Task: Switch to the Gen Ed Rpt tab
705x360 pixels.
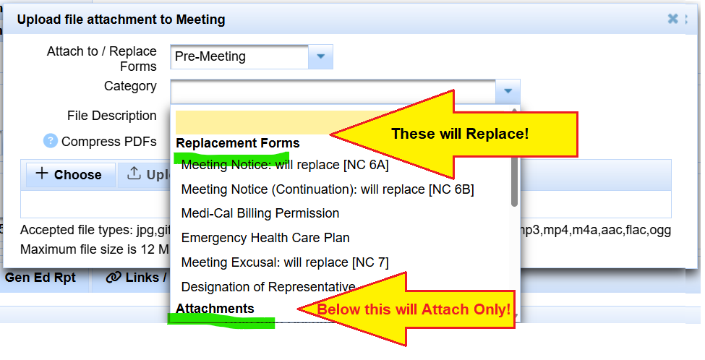Action: (x=40, y=278)
